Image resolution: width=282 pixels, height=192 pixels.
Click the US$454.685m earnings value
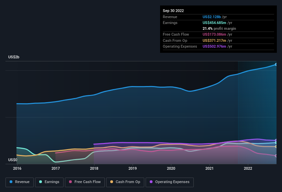pyautogui.click(x=214, y=23)
